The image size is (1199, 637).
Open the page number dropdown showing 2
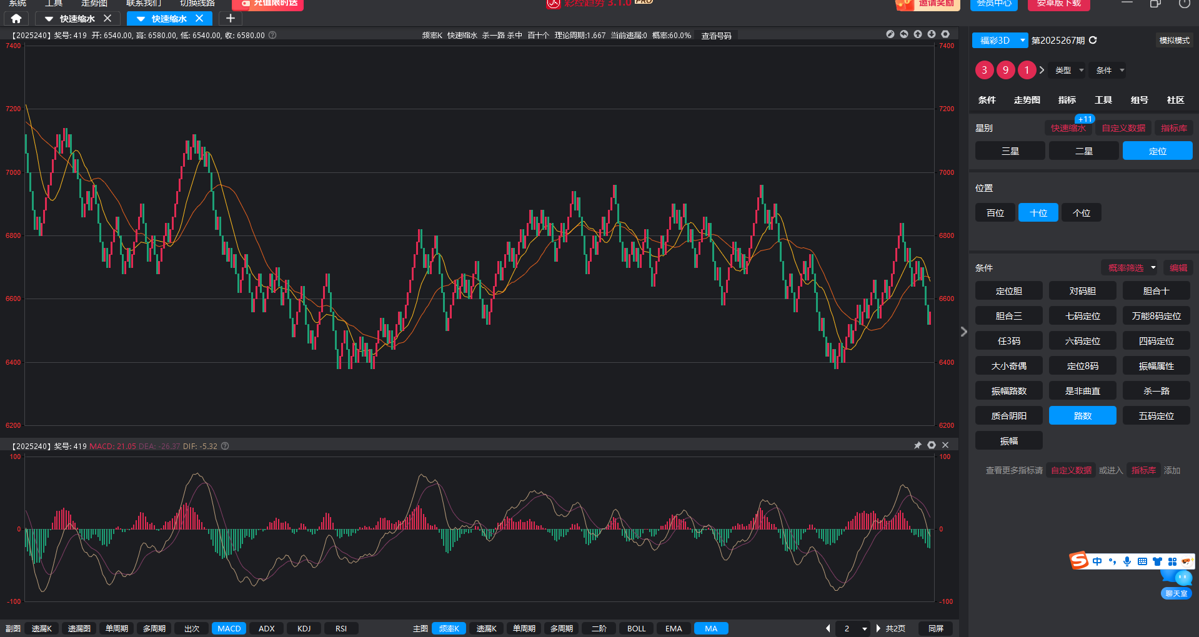tap(854, 628)
